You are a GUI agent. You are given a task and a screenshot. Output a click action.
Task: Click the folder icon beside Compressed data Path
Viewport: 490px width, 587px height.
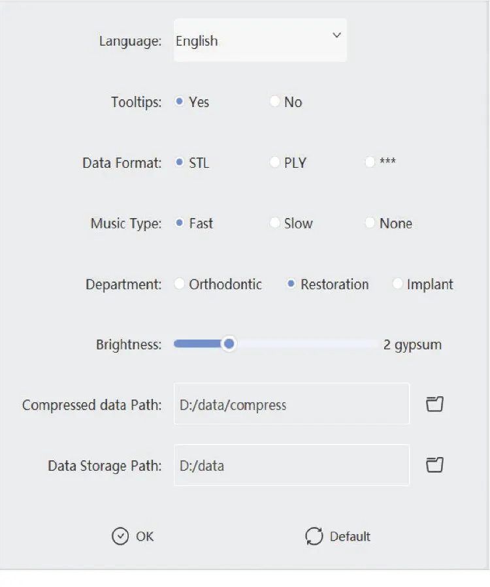434,404
